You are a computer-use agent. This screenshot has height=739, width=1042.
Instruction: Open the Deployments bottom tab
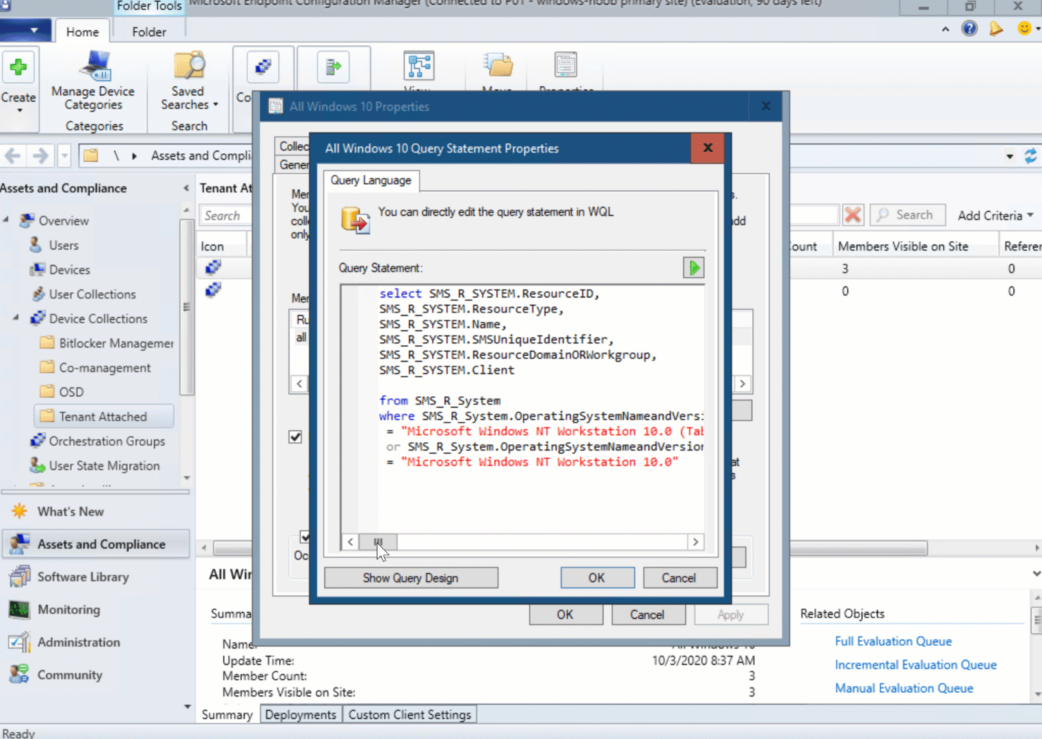coord(301,714)
